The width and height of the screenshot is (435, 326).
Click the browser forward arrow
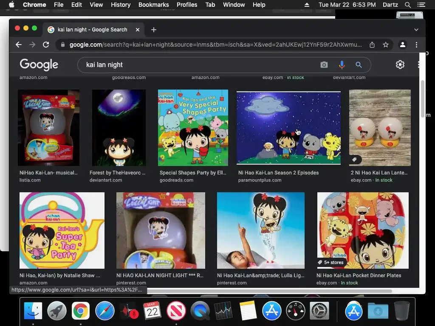[x=32, y=45]
